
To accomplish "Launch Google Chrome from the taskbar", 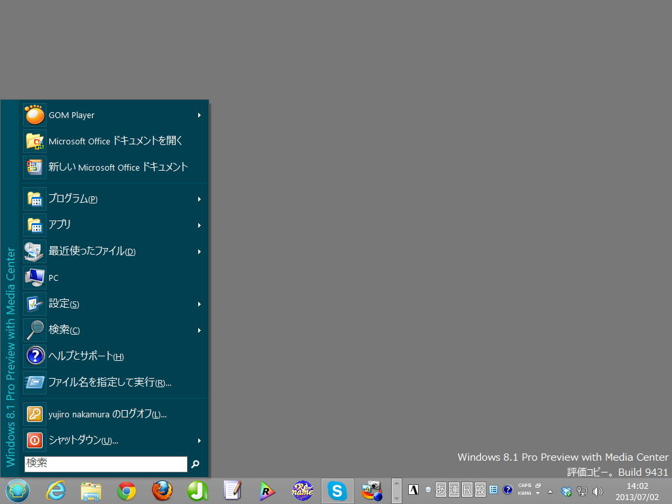I will click(126, 490).
